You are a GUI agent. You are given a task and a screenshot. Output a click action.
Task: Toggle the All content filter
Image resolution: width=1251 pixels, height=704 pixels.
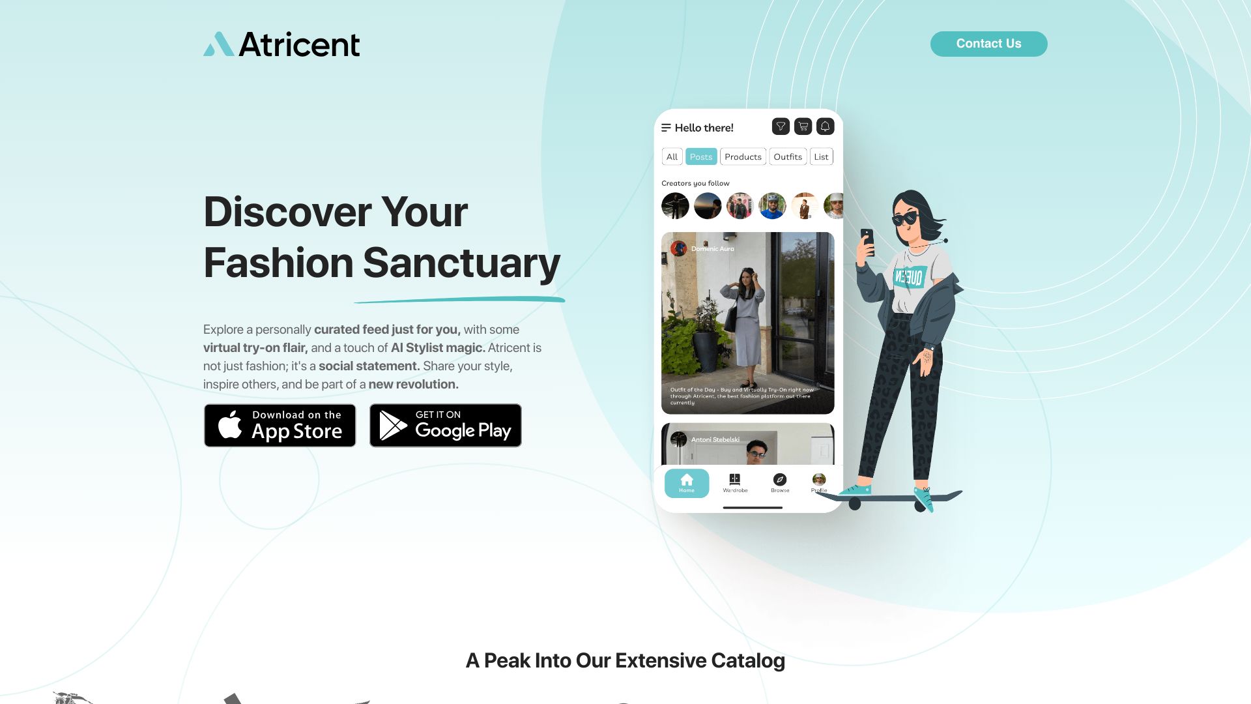[673, 156]
